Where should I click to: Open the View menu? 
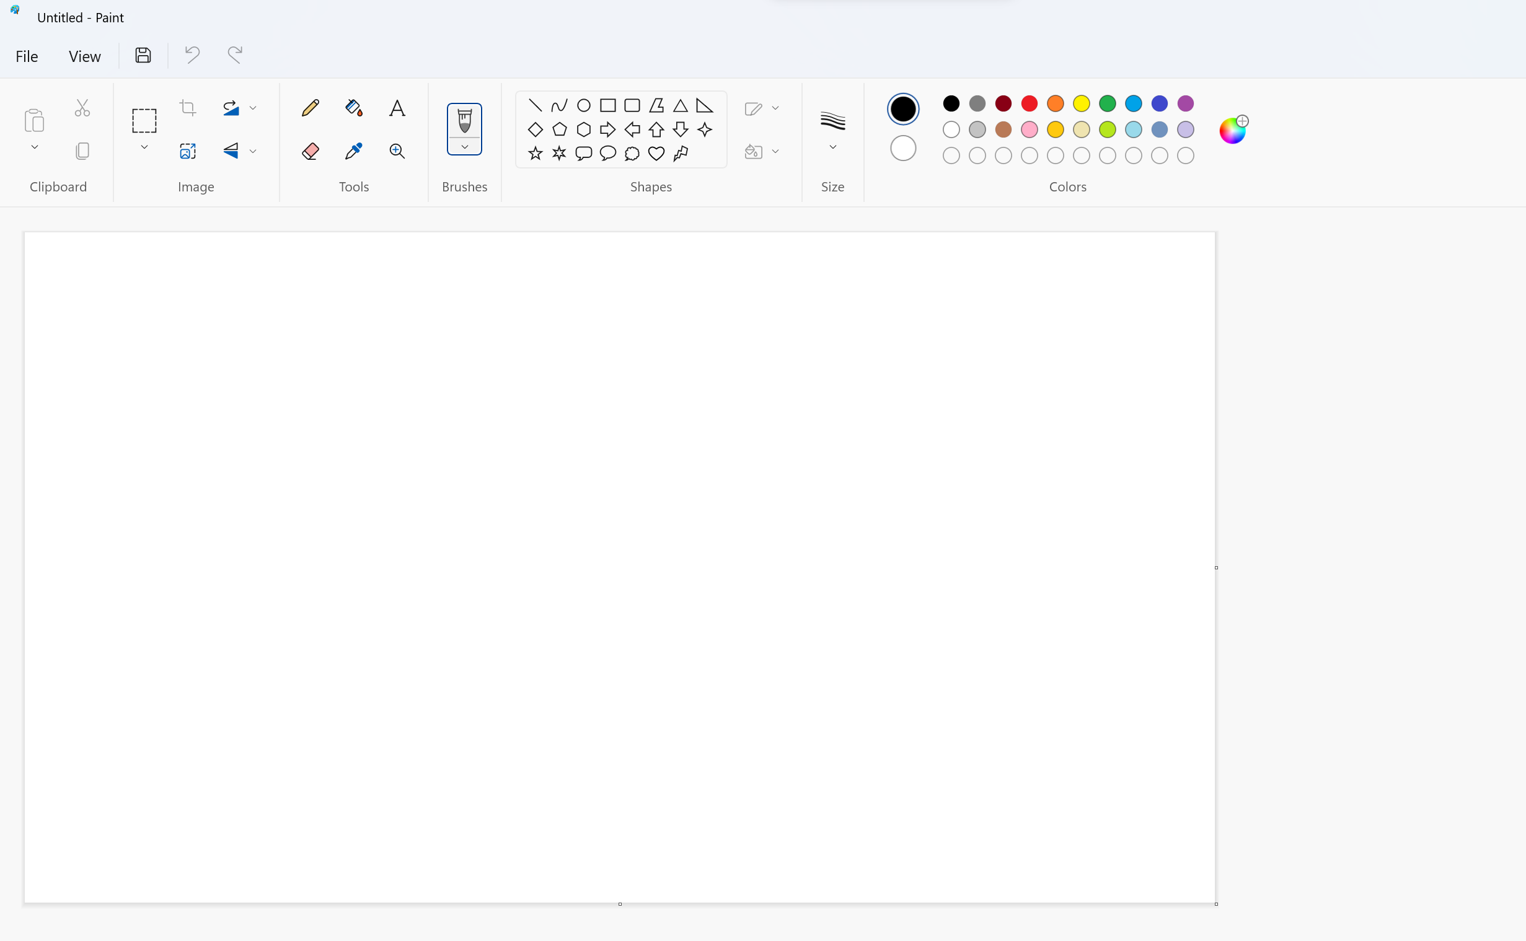coord(85,55)
